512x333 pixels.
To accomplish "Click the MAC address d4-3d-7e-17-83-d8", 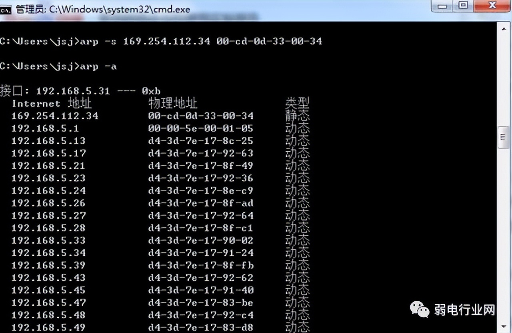I will 201,327.
